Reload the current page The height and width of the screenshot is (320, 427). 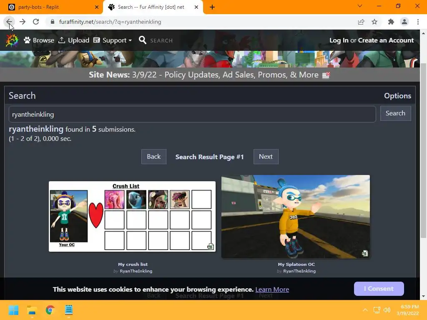(36, 22)
